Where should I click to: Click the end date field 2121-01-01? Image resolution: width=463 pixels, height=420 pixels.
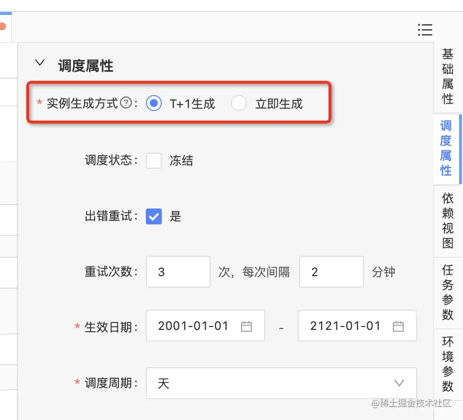348,325
